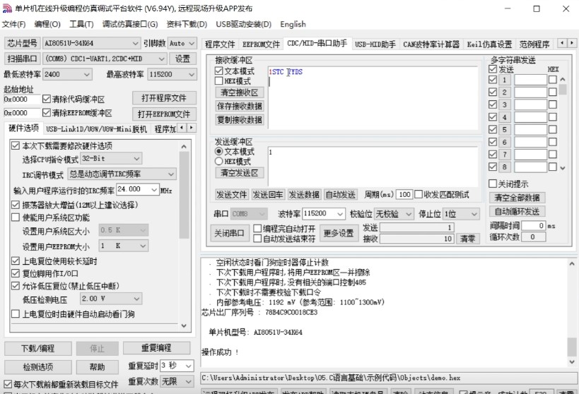Open Keil仿真设置 tab
579x394 pixels.
[x=489, y=44]
